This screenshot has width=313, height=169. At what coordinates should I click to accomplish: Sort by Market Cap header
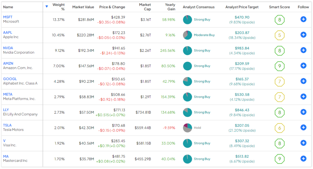145,7
